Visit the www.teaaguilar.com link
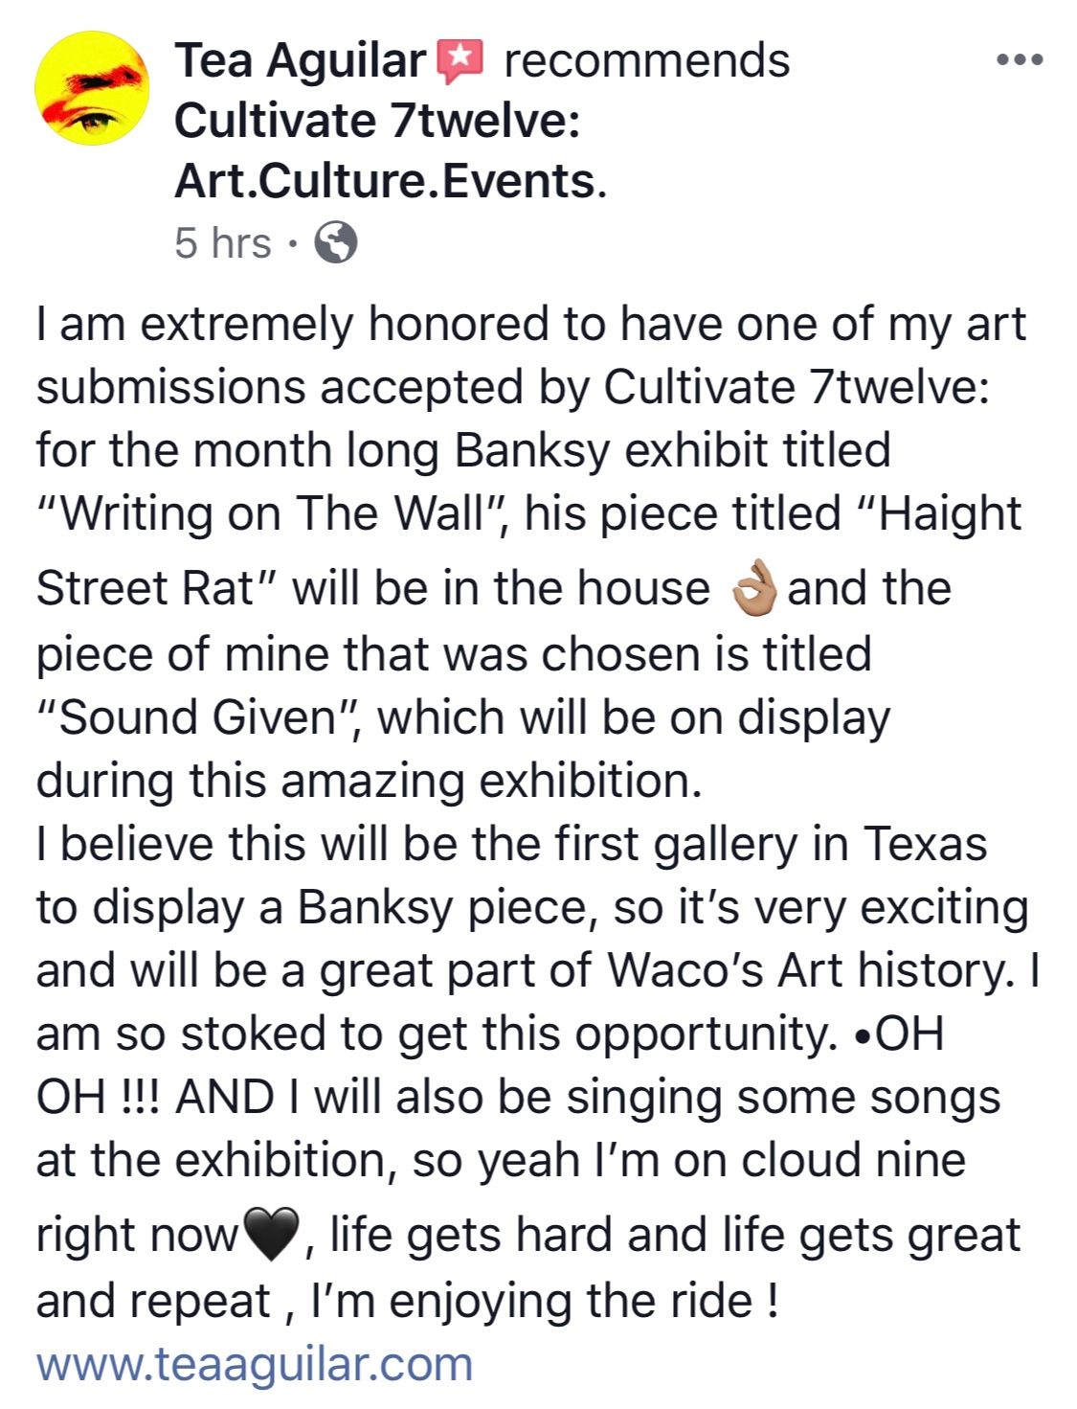1077x1409 pixels. [x=255, y=1364]
